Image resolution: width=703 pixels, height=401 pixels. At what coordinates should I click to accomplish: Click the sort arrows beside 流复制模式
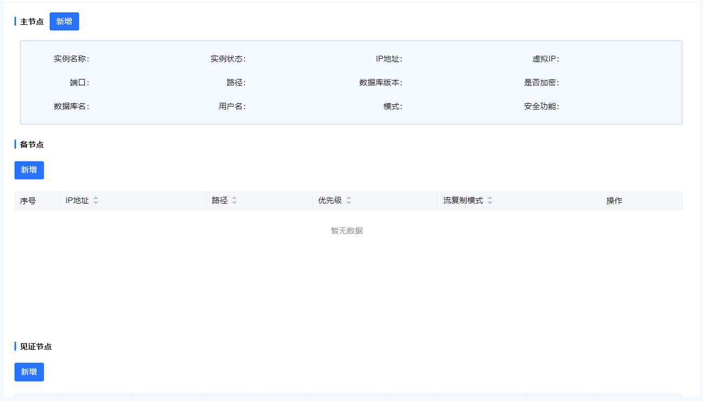[490, 201]
